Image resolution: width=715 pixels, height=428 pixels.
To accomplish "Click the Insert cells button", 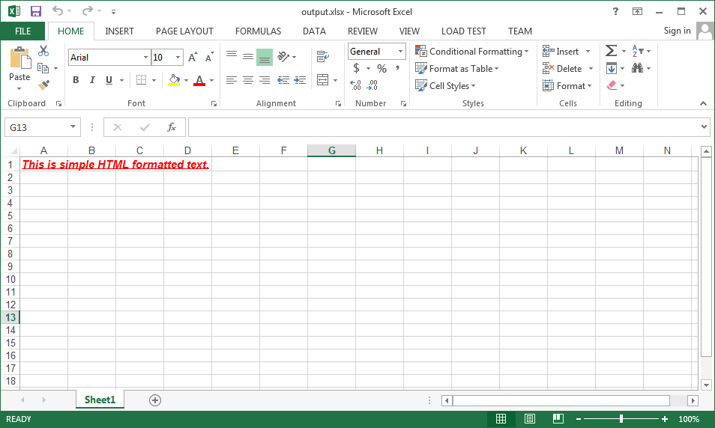I will point(561,51).
